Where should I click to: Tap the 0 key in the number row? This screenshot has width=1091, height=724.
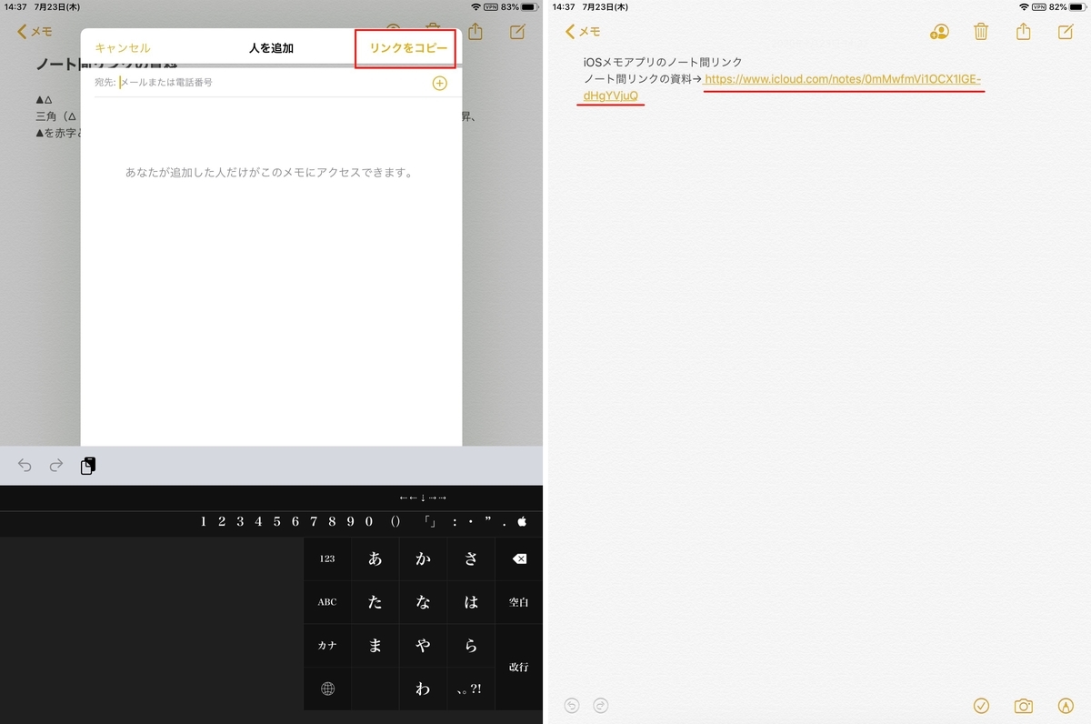(x=369, y=522)
